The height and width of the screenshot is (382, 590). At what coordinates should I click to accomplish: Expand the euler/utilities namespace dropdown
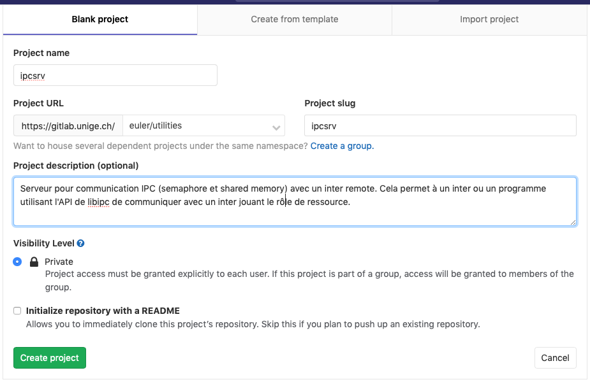coord(203,126)
